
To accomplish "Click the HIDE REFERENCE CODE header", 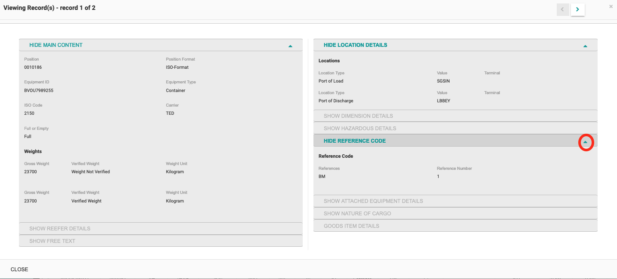I will pyautogui.click(x=354, y=141).
